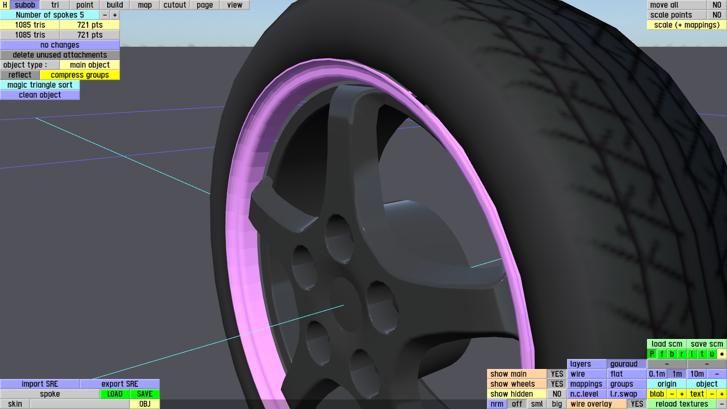
Task: Click compress groups
Action: [80, 75]
